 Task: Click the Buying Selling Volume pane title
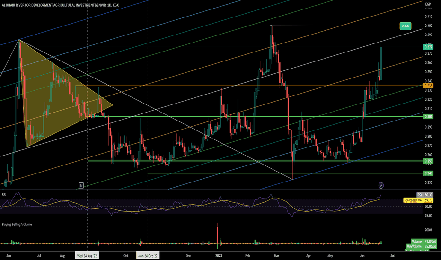click(17, 224)
